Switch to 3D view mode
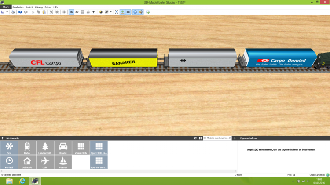 72,12
